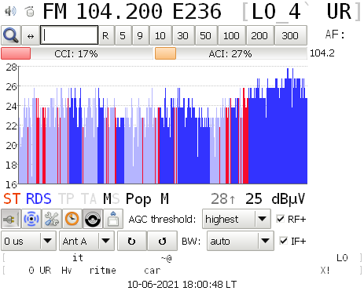Click the date and time status text
The height and width of the screenshot is (291, 364).
pos(182,284)
